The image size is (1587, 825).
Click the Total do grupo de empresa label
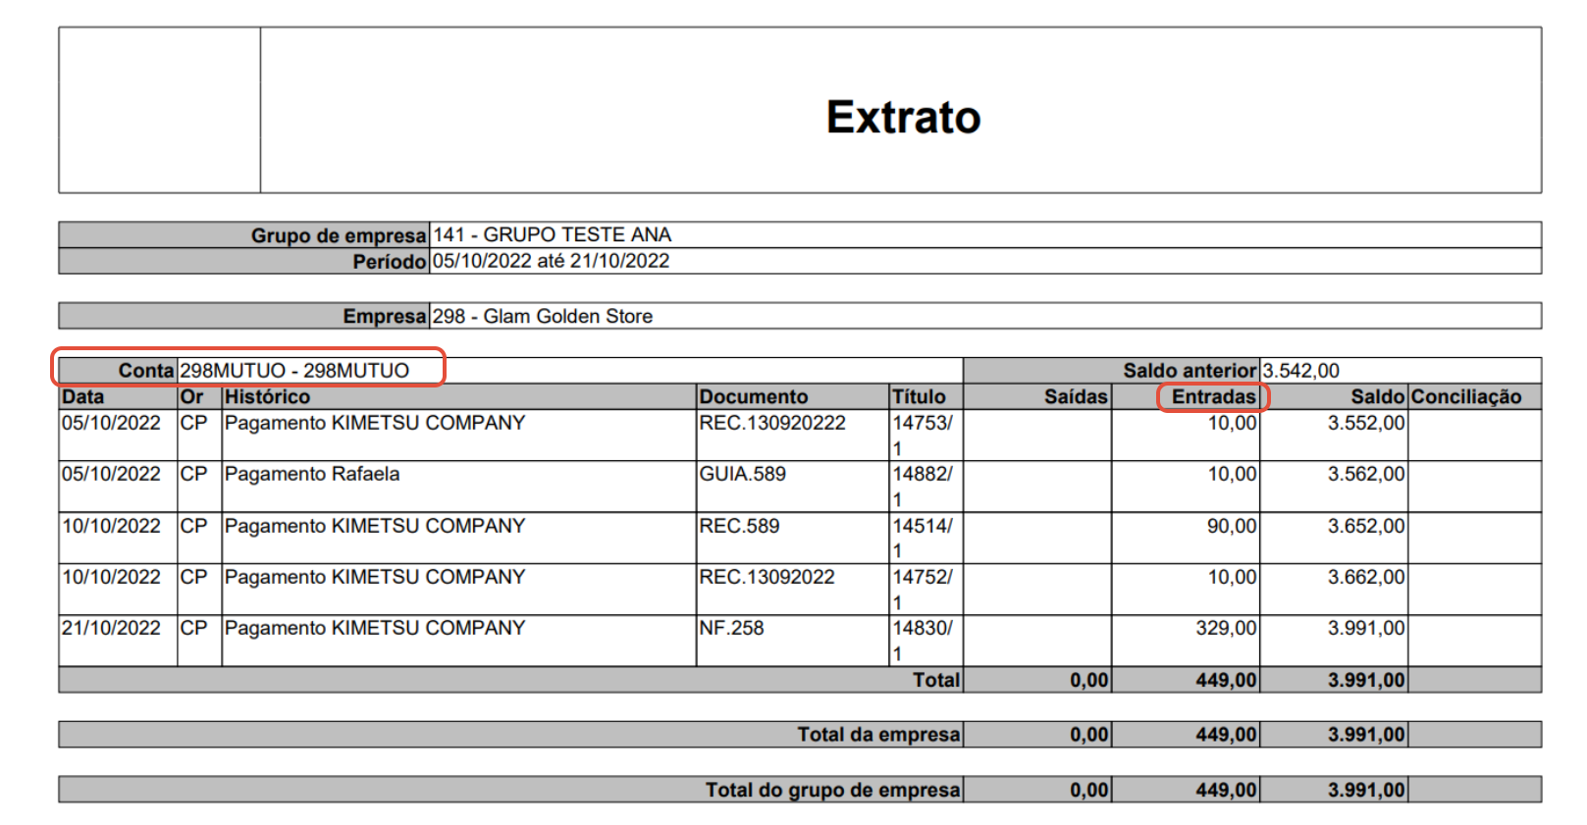[832, 790]
